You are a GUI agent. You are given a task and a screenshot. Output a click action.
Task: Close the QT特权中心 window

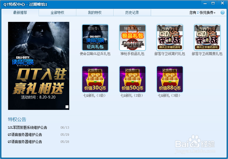click(222, 3)
